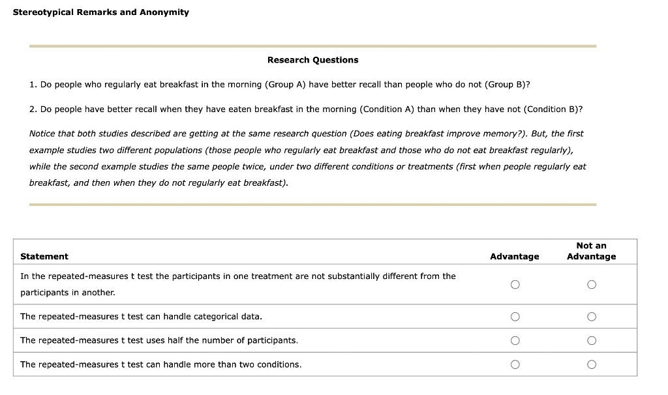Select Not an Advantage for categorical data statement
Image resolution: width=668 pixels, height=395 pixels.
click(591, 316)
